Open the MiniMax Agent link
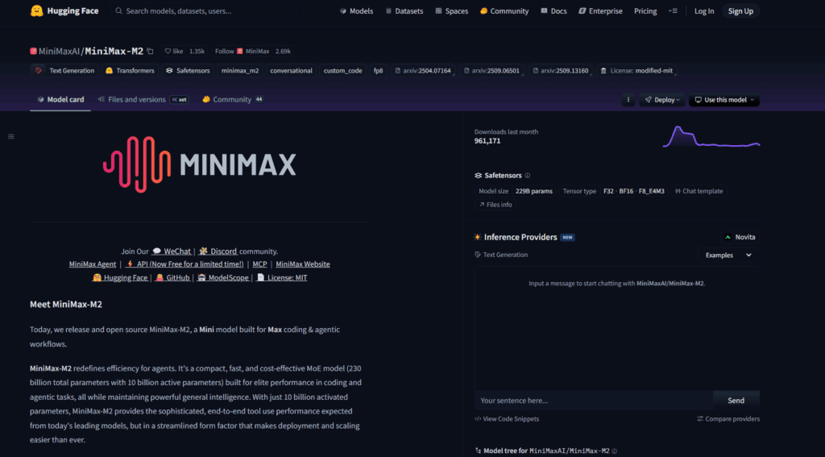This screenshot has width=825, height=457. click(x=93, y=264)
